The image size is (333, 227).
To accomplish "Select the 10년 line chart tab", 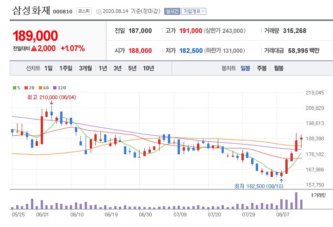I will click(148, 68).
